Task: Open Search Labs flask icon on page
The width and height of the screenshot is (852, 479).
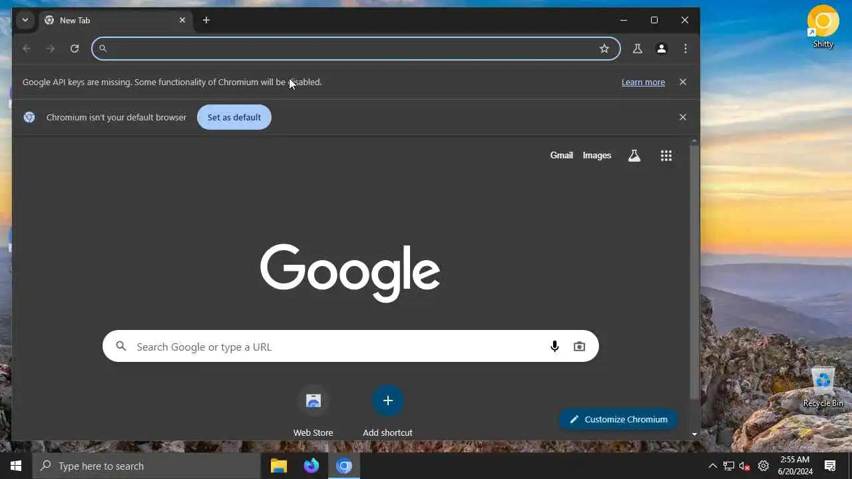Action: click(634, 156)
